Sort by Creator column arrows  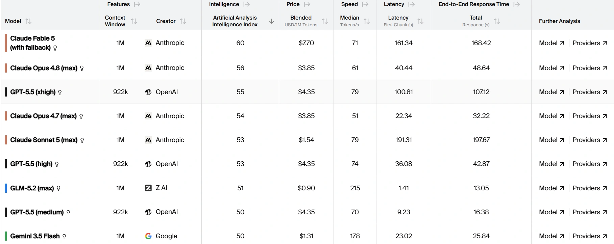click(x=183, y=21)
